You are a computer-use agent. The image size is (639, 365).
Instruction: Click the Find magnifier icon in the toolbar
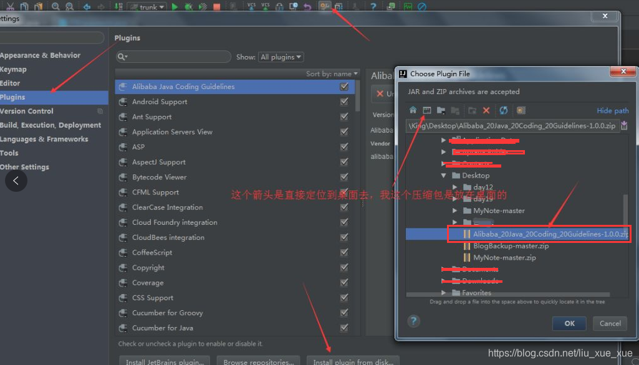(x=55, y=6)
